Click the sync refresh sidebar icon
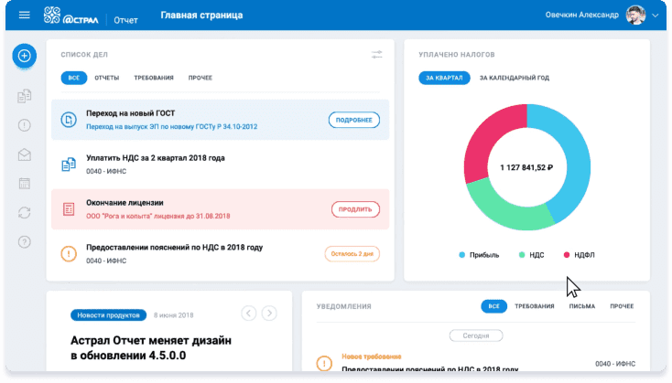 (25, 213)
